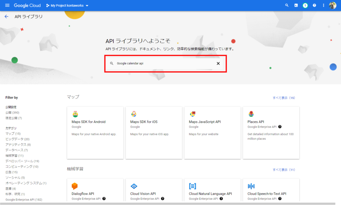The image size is (341, 205).
Task: Go back using the arrow icon
Action: 7,17
